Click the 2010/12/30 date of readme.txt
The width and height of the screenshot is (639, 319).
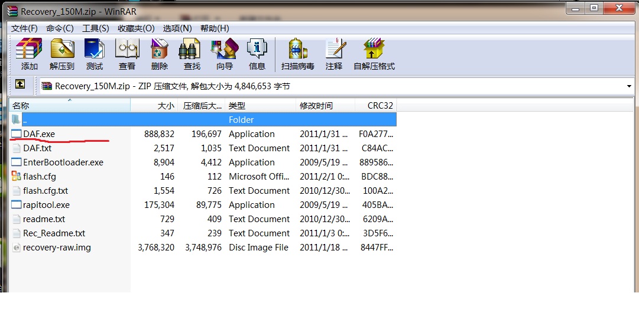coord(325,219)
